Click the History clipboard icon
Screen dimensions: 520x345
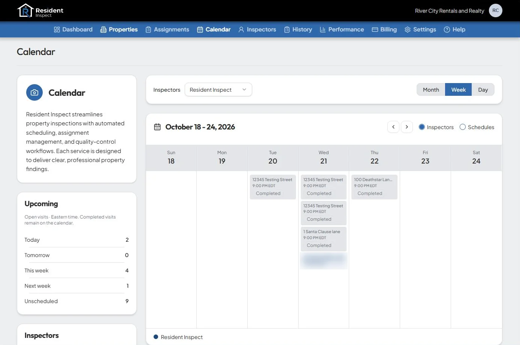click(x=287, y=30)
